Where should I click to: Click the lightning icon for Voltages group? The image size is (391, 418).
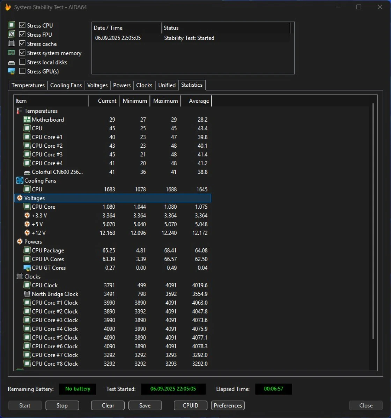20,198
